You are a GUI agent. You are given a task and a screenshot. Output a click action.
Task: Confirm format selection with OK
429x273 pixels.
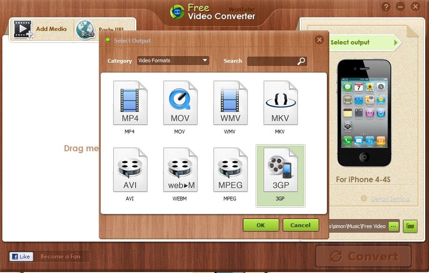tap(260, 225)
